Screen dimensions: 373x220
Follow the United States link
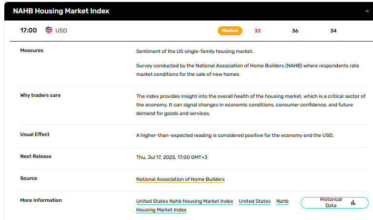[x=254, y=201]
